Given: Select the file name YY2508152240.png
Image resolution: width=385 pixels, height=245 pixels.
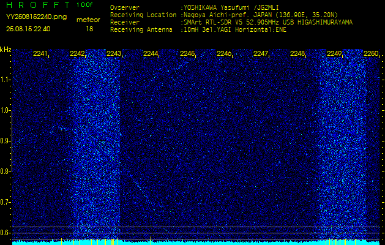Looking at the screenshot, I should 36,17.
